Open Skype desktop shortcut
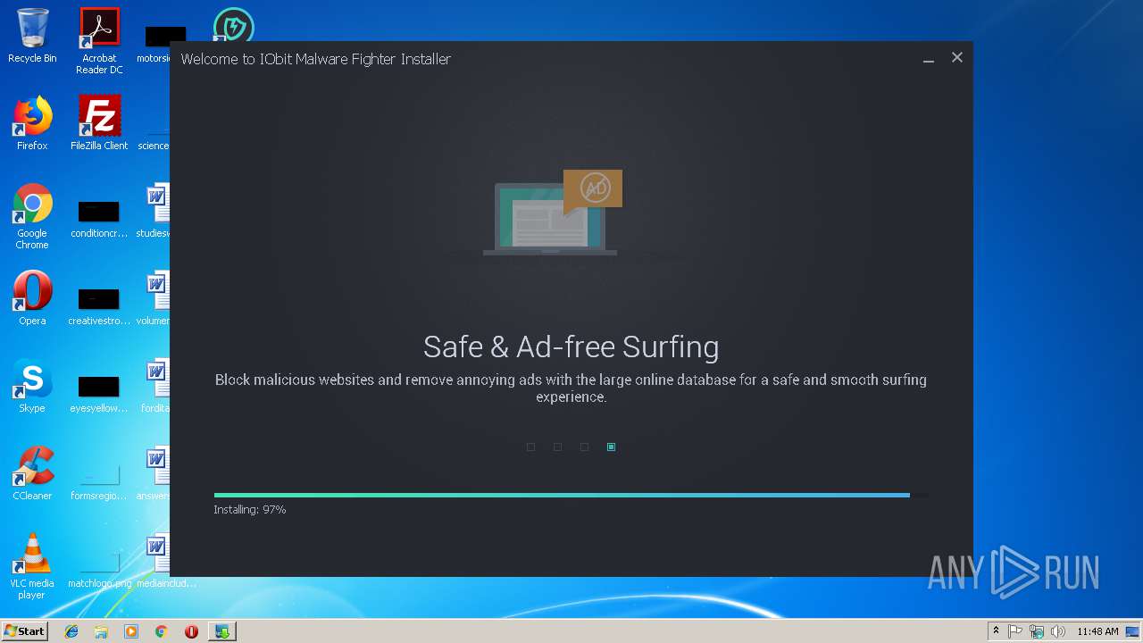Viewport: 1143px width, 643px height. pos(32,386)
